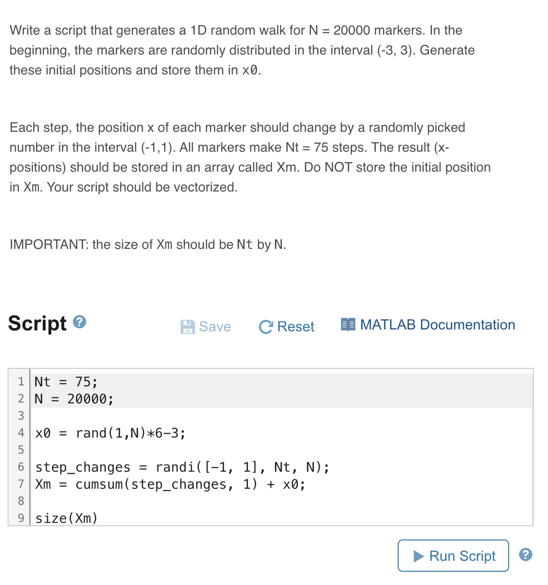
Task: Click the Reset label to reset the script
Action: click(296, 327)
